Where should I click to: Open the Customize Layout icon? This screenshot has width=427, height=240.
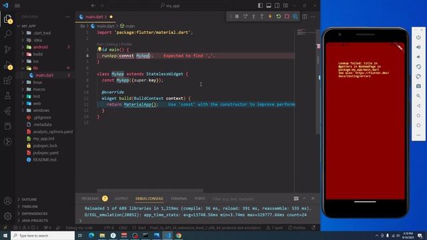tap(286, 5)
